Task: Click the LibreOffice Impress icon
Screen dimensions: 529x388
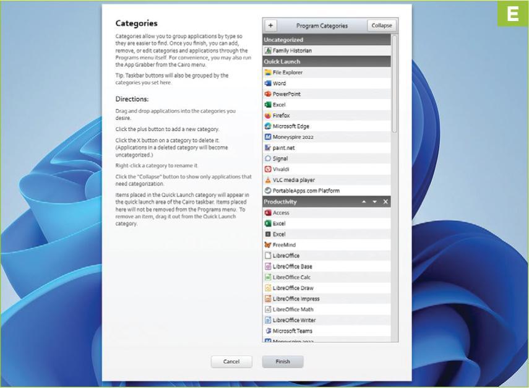Action: point(268,299)
